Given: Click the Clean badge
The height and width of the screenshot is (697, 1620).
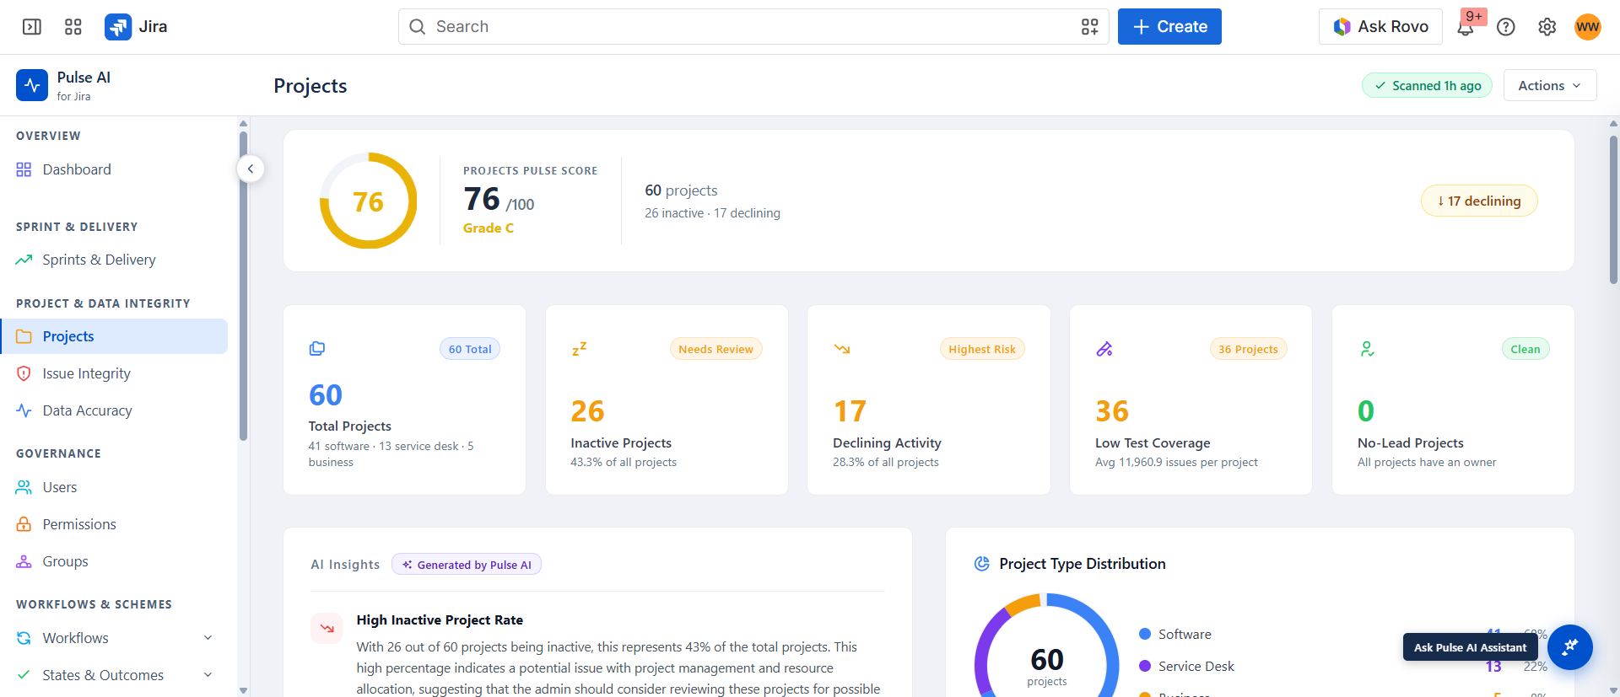Looking at the screenshot, I should pos(1525,349).
